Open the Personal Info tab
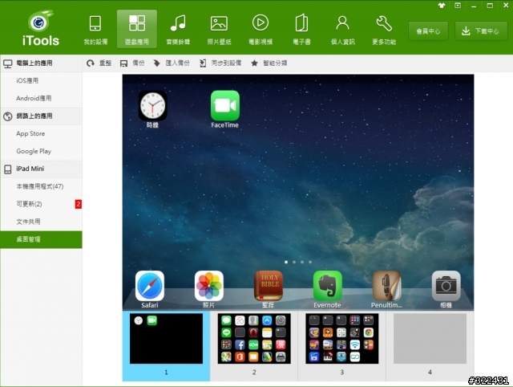The width and height of the screenshot is (513, 387). pos(342,29)
